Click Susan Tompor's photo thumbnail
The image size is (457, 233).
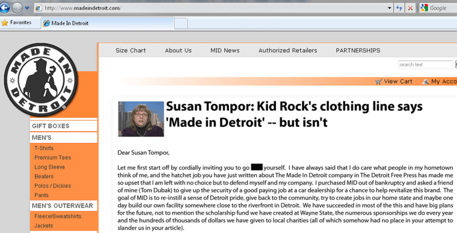click(141, 119)
